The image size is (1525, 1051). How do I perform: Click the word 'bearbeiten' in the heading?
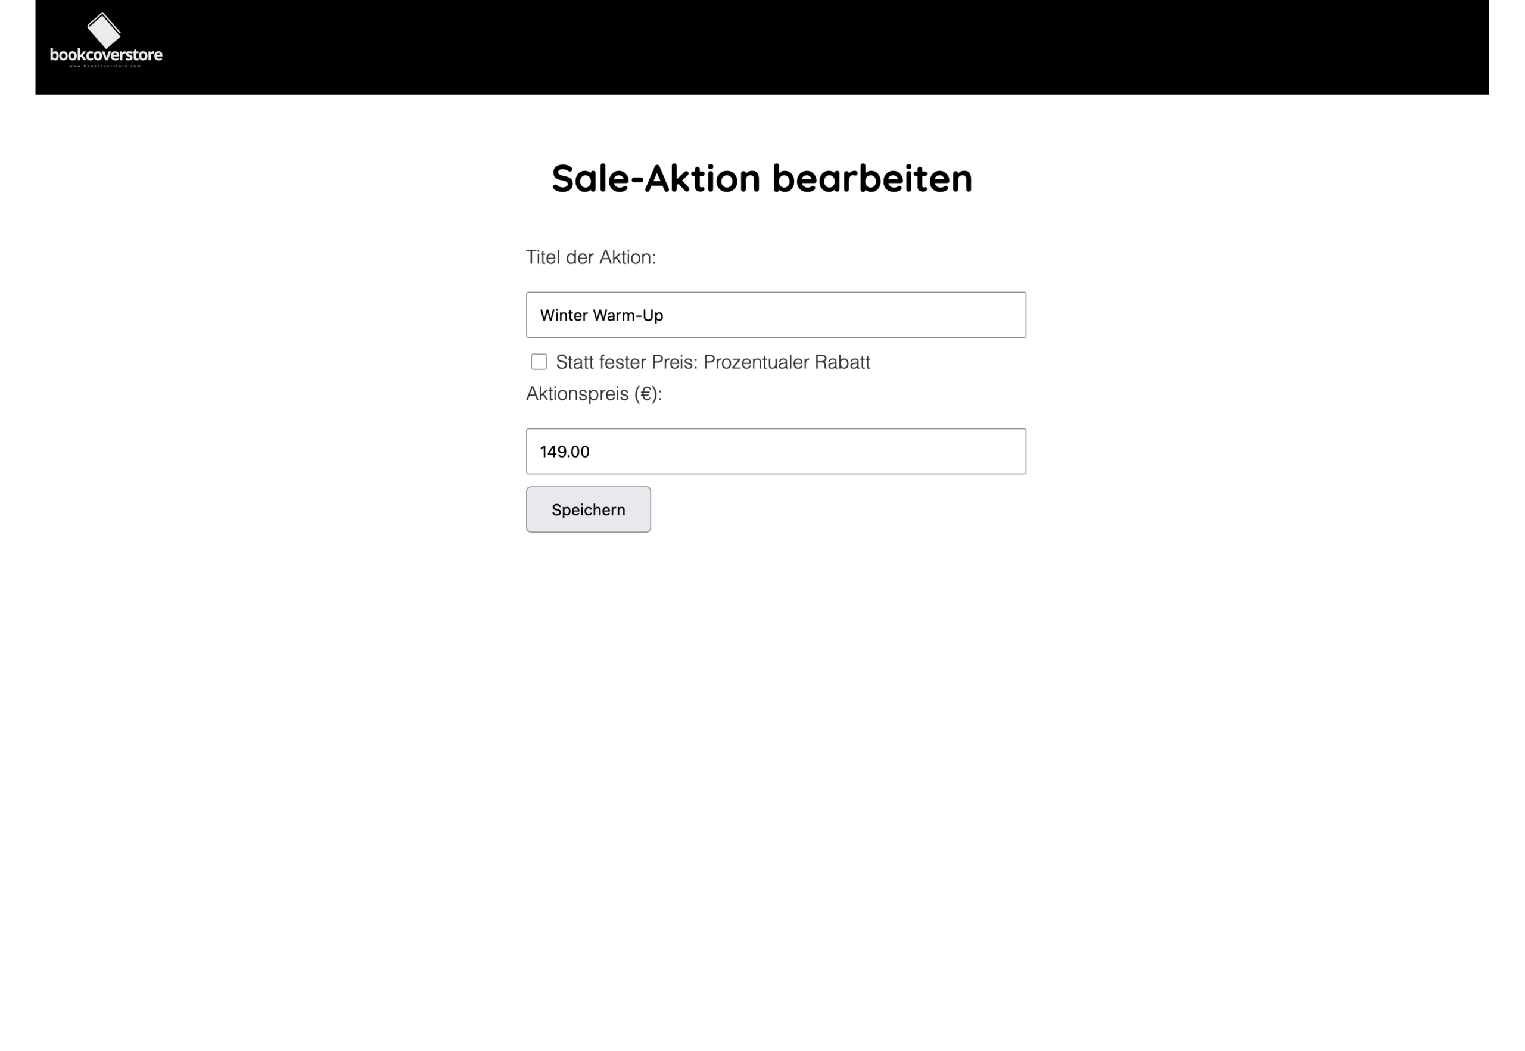coord(872,179)
